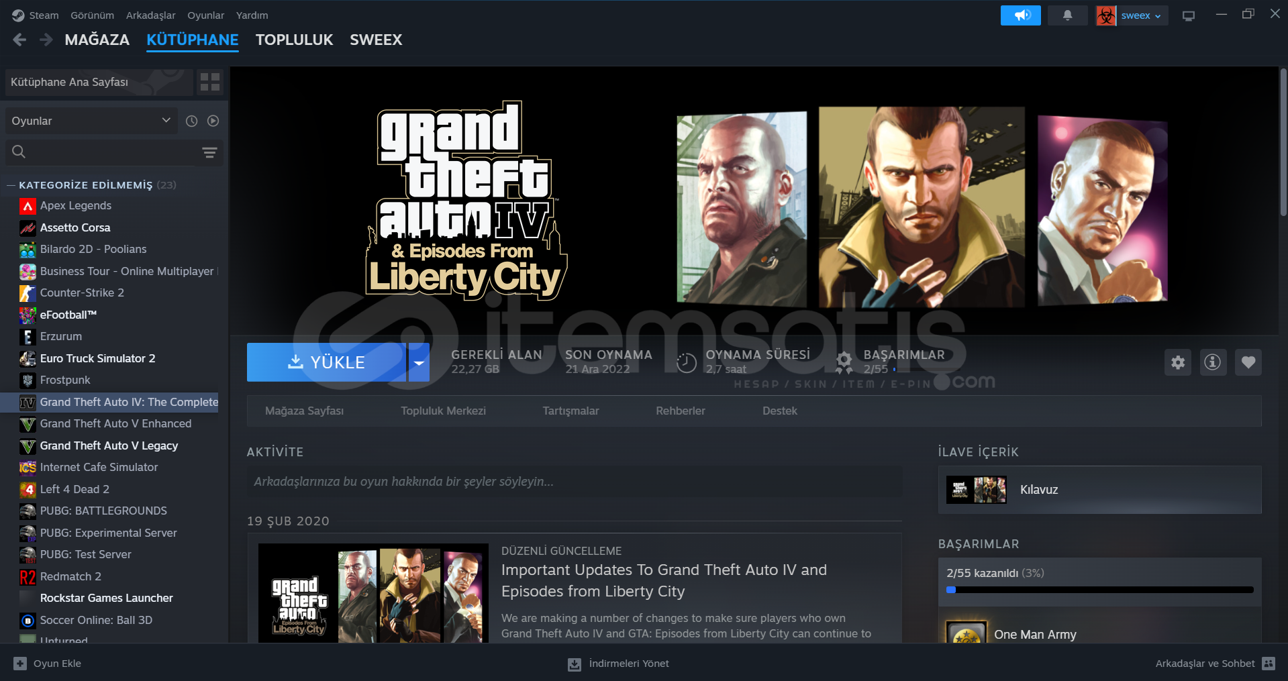Click the Left 4 Dead 2 icon
The image size is (1288, 681).
[x=28, y=490]
